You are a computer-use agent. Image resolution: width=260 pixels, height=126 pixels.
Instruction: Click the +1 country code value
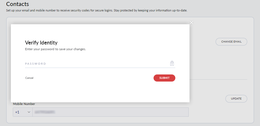point(17,112)
